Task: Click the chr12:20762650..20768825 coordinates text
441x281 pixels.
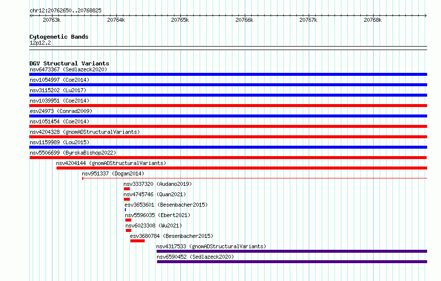Action: click(x=65, y=10)
